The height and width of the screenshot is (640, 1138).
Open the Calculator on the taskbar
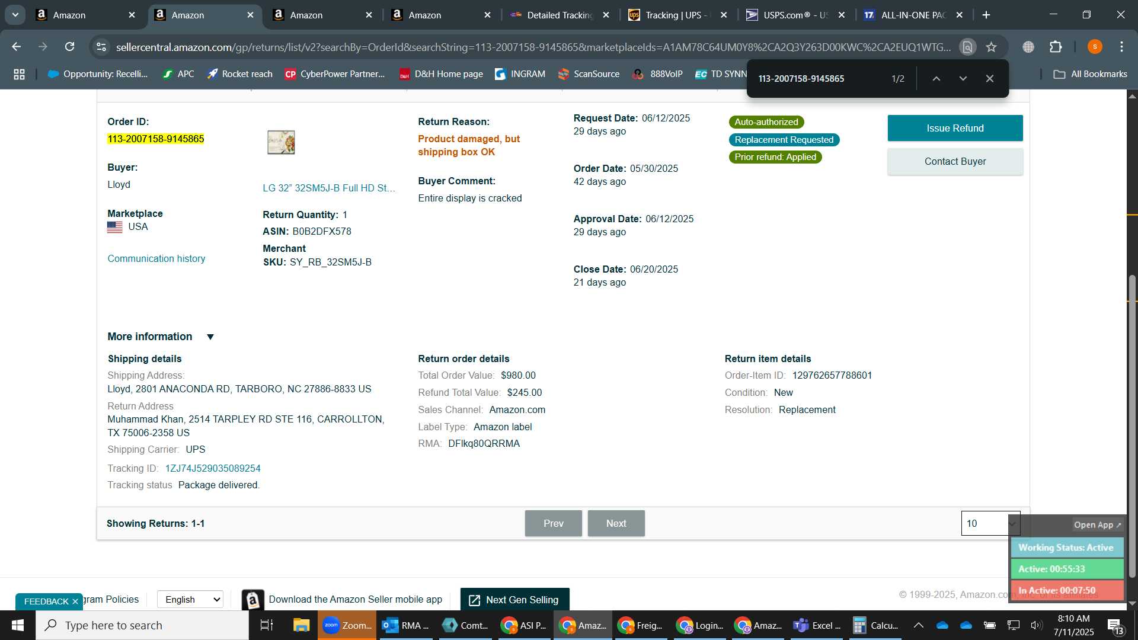875,625
